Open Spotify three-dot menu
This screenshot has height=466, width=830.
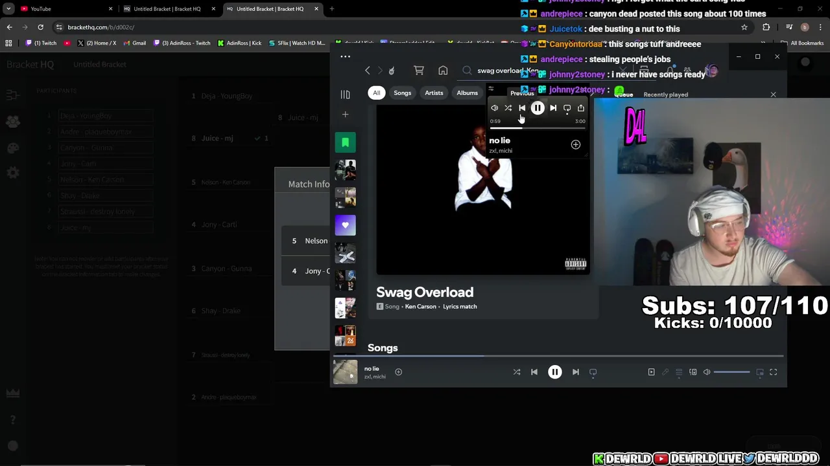click(345, 56)
